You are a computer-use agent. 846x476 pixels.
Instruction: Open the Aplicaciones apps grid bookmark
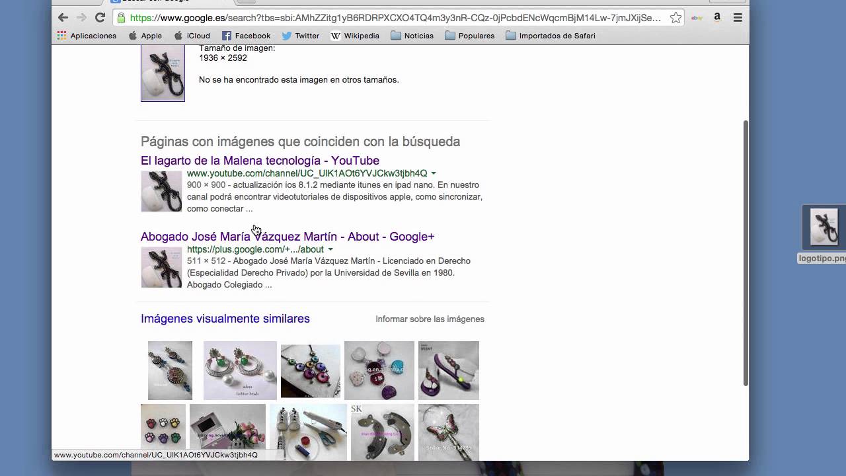pos(87,36)
